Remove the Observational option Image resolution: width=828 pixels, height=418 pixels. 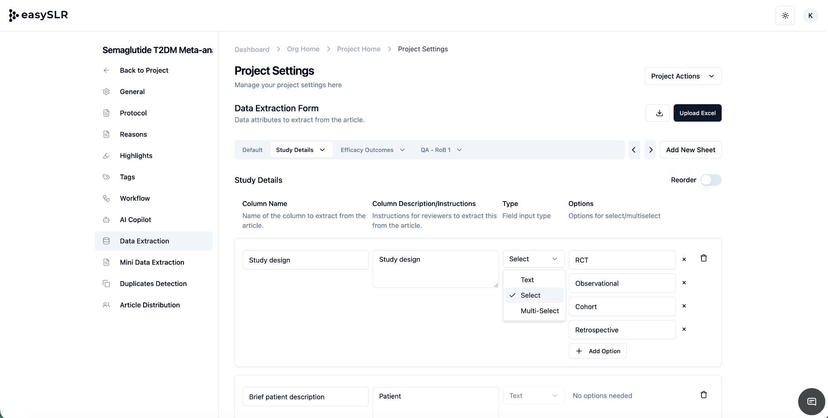684,283
